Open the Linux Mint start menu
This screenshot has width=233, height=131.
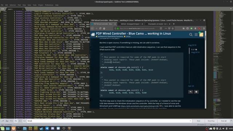coord(3,128)
